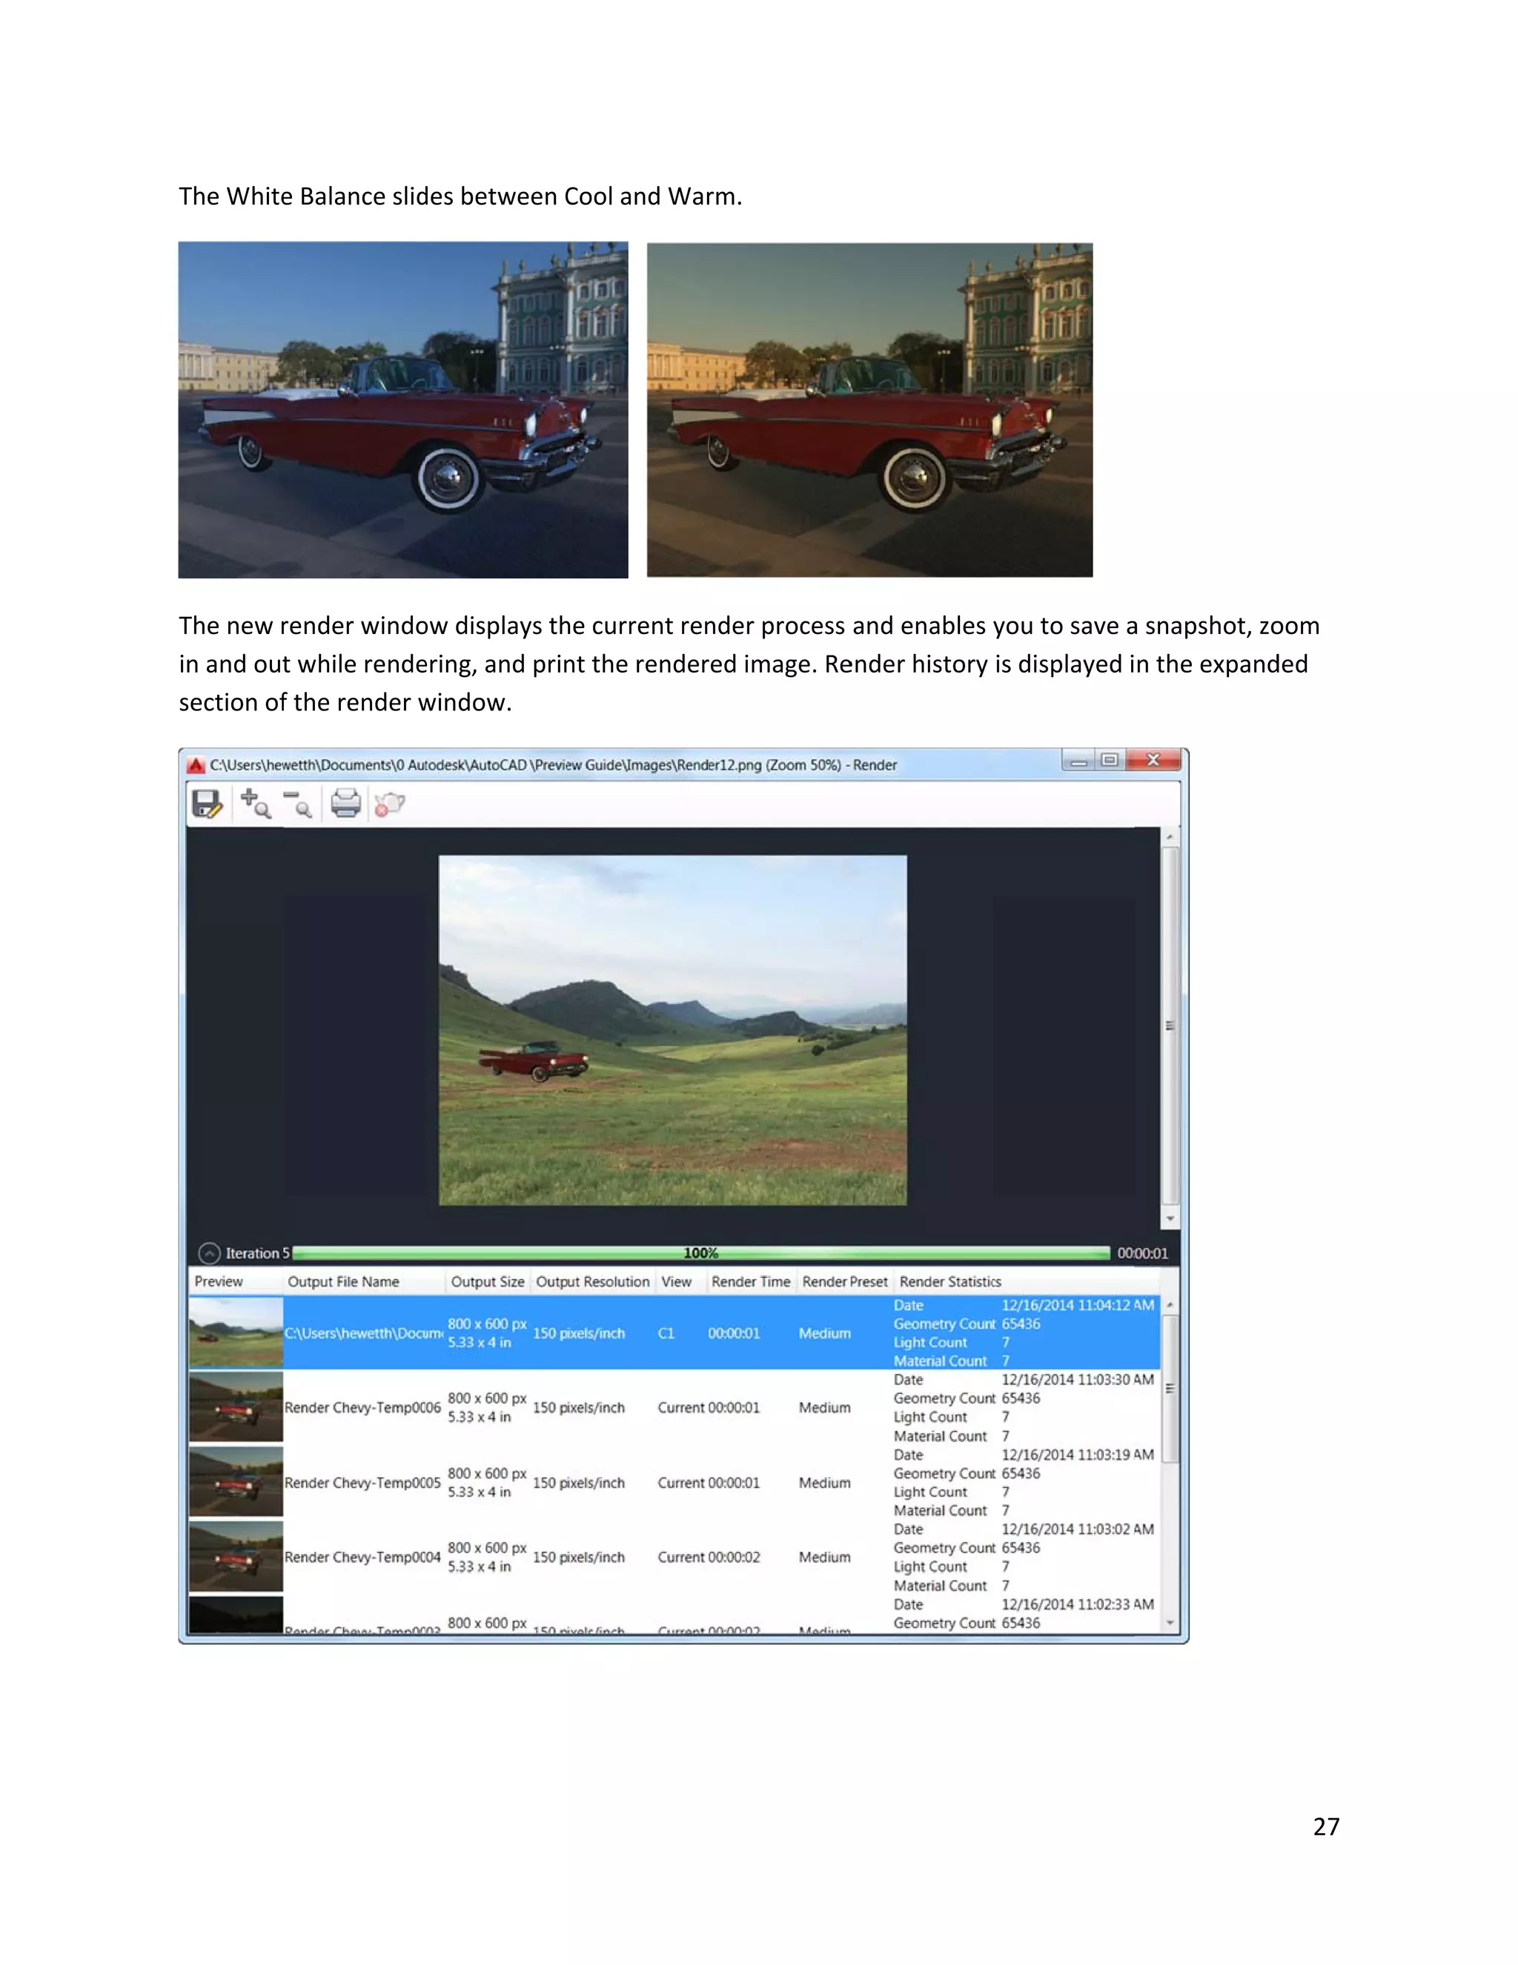Viewport: 1518px width, 1965px height.
Task: Zoom in using the plus magnifier icon
Action: coord(256,804)
